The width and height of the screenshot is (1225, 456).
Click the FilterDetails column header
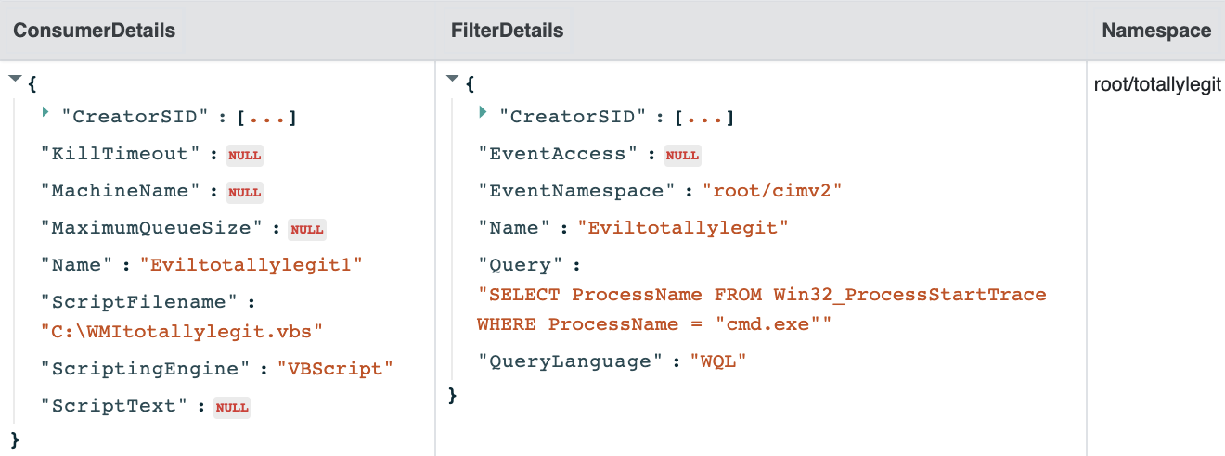[x=507, y=31]
